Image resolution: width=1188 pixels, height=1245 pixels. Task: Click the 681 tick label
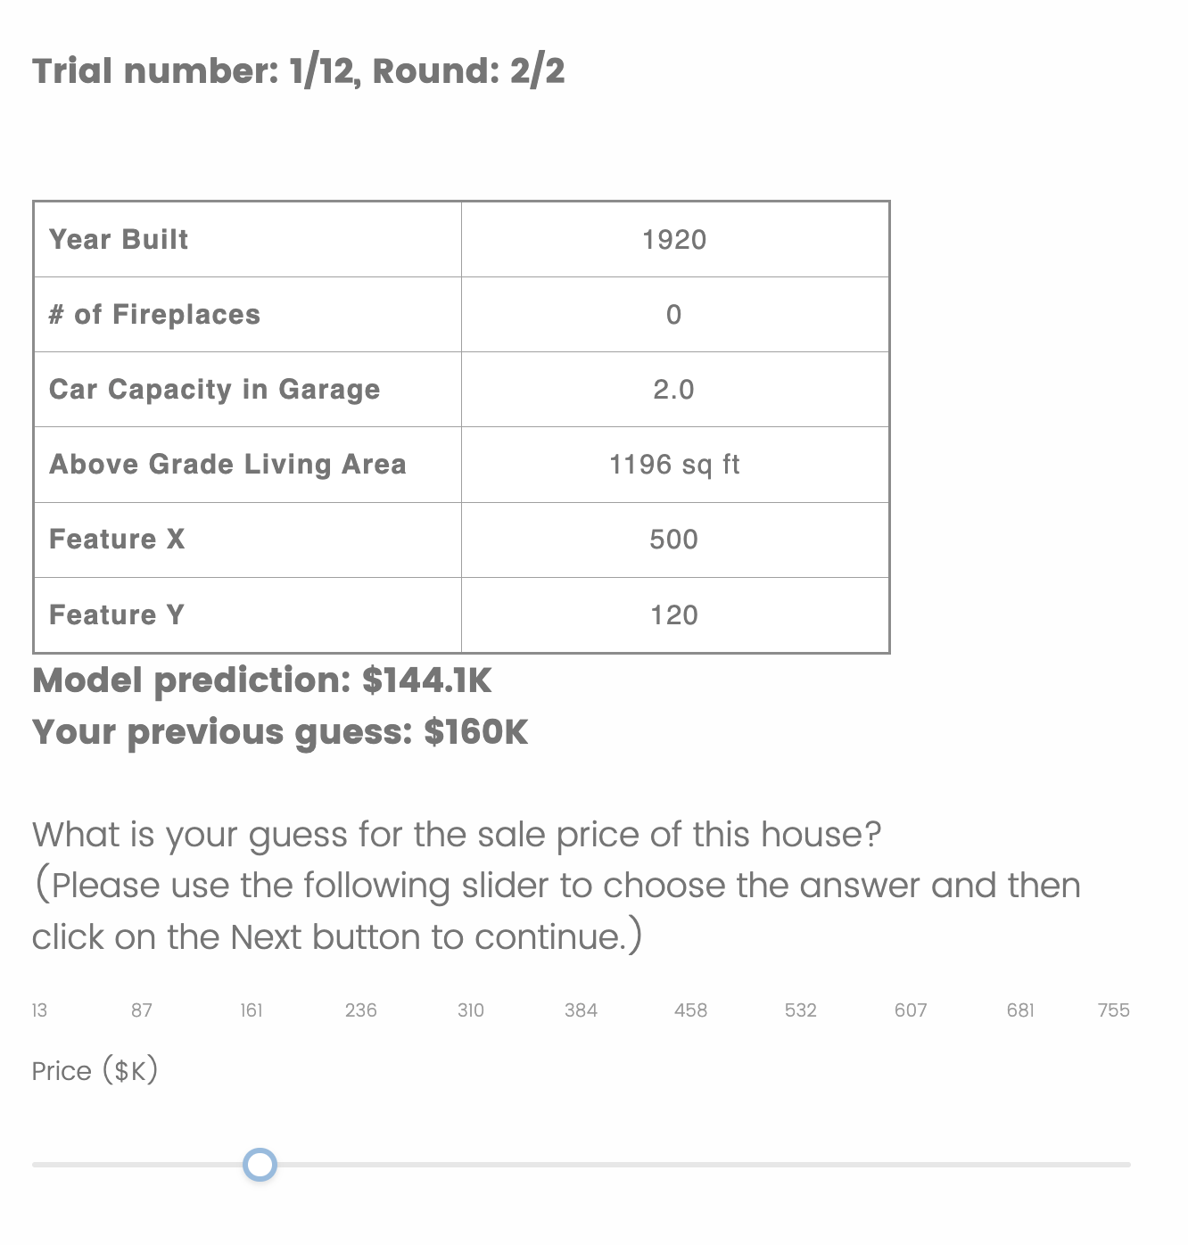pos(1020,1010)
